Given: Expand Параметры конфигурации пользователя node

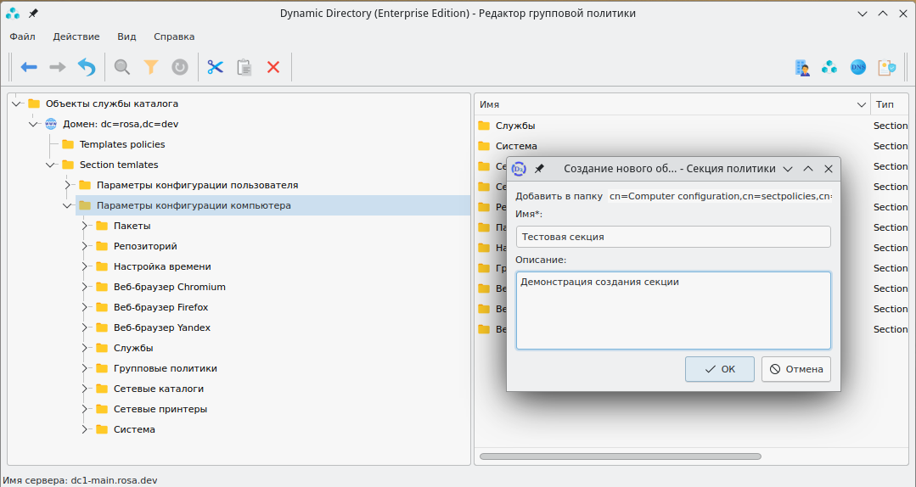Looking at the screenshot, I should tap(68, 185).
